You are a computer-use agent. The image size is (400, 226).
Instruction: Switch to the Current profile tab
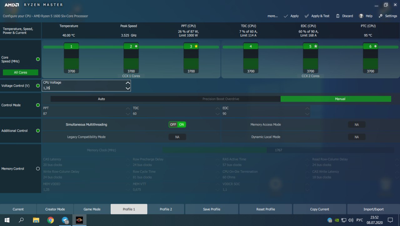click(18, 209)
